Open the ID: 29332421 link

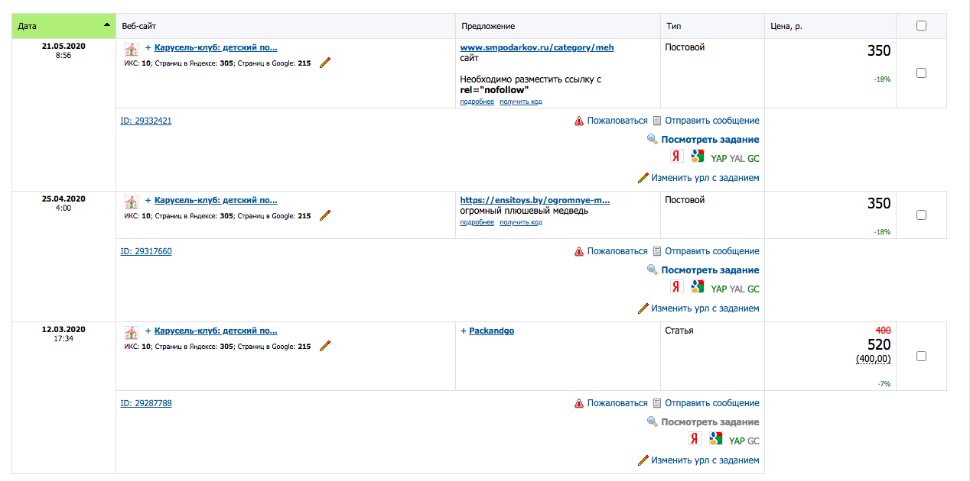click(x=146, y=121)
